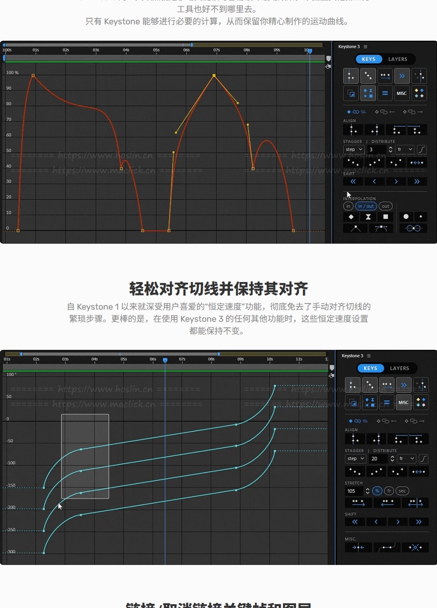This screenshot has height=608, width=437.
Task: Select the % stretch unit
Action: point(377,491)
